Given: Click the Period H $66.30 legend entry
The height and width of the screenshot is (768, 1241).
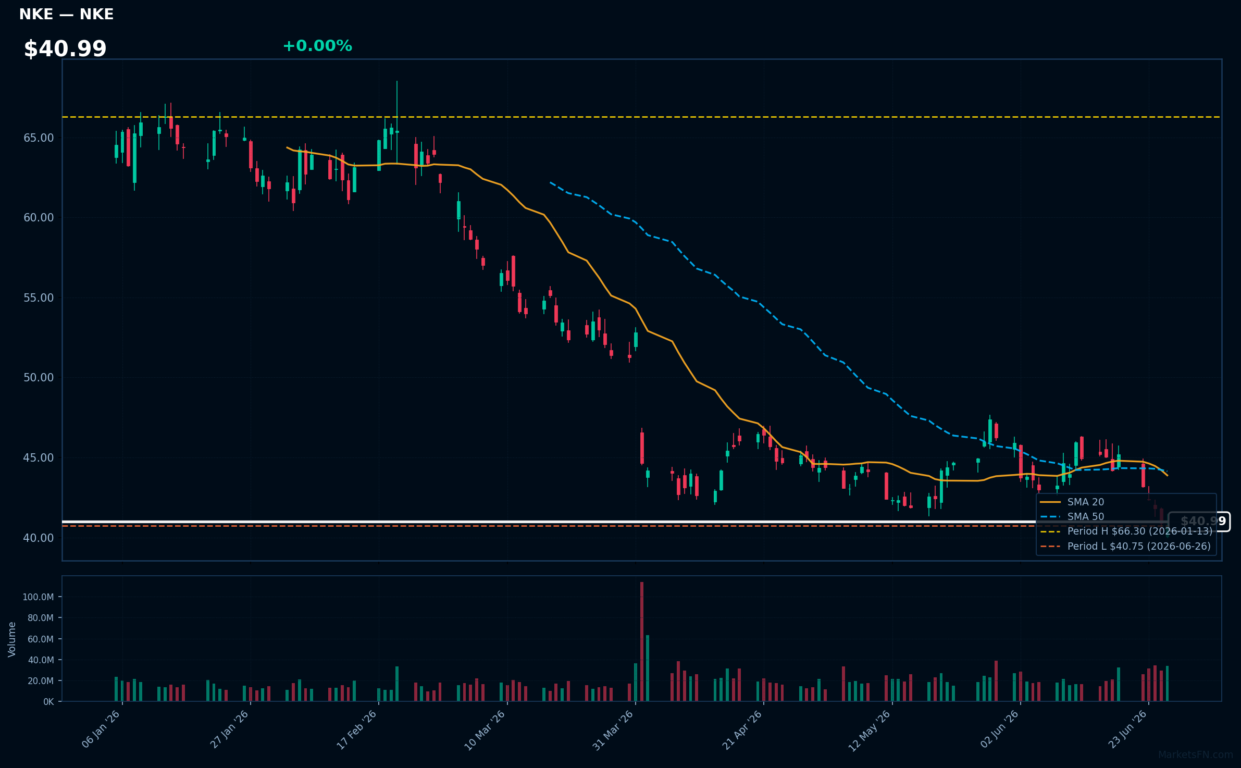Looking at the screenshot, I should (1126, 531).
